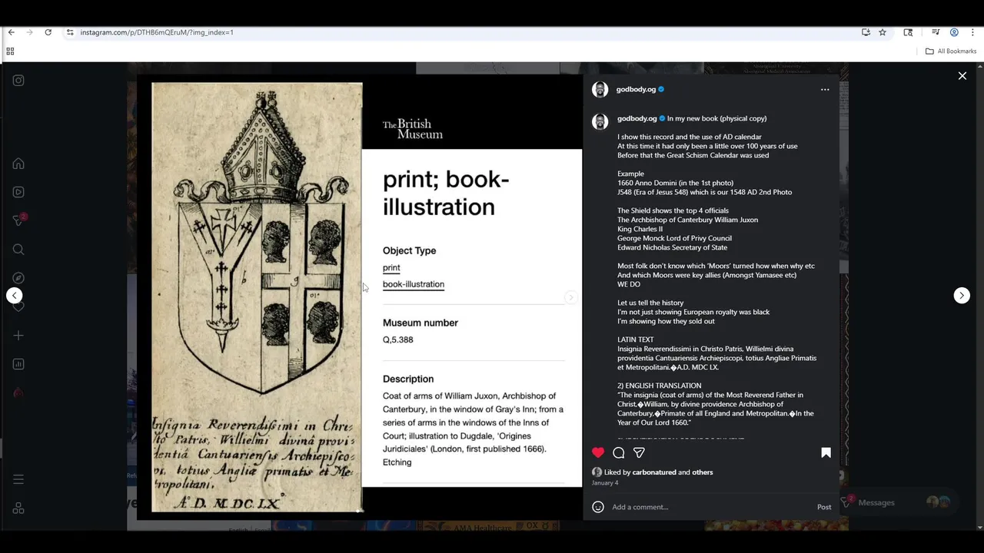984x553 pixels.
Task: Click 'LATIN TEXT' caption line
Action: (x=636, y=339)
